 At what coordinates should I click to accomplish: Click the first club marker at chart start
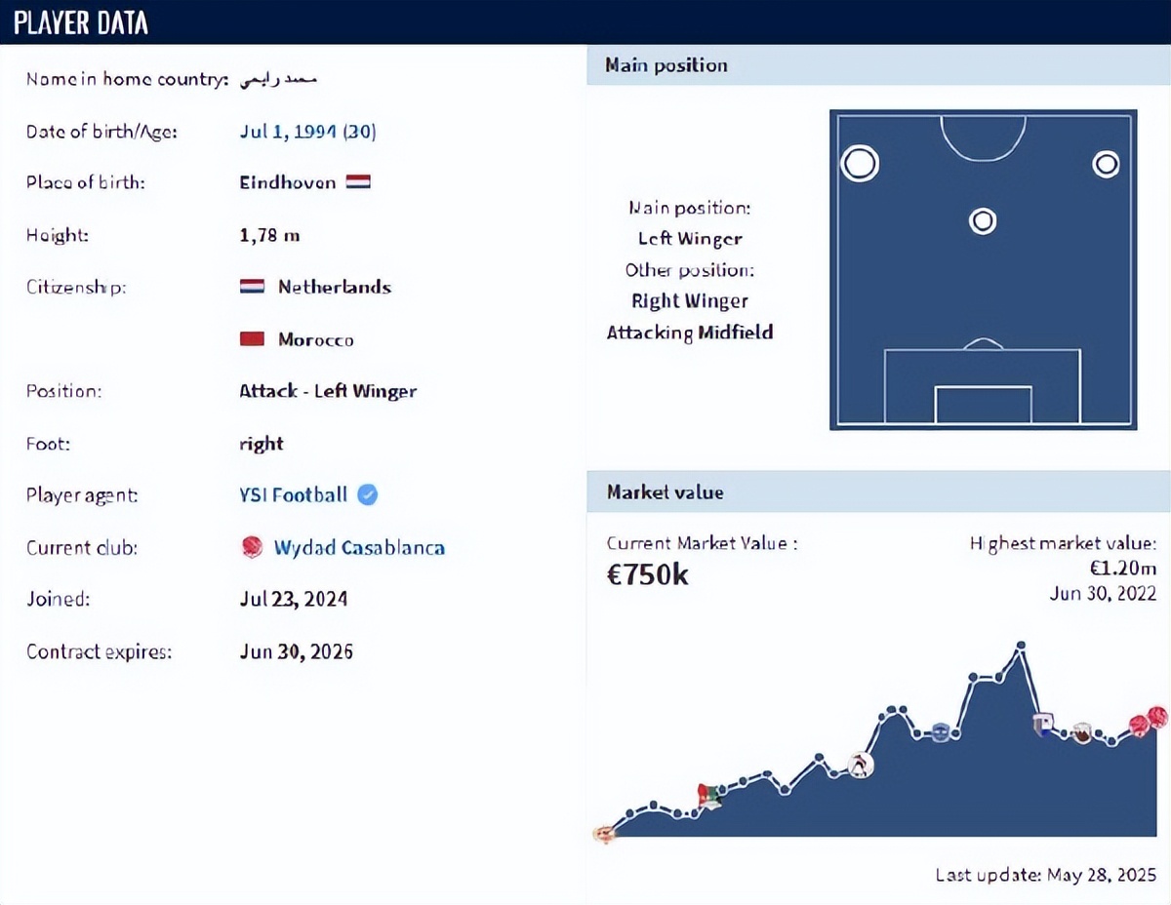point(604,834)
